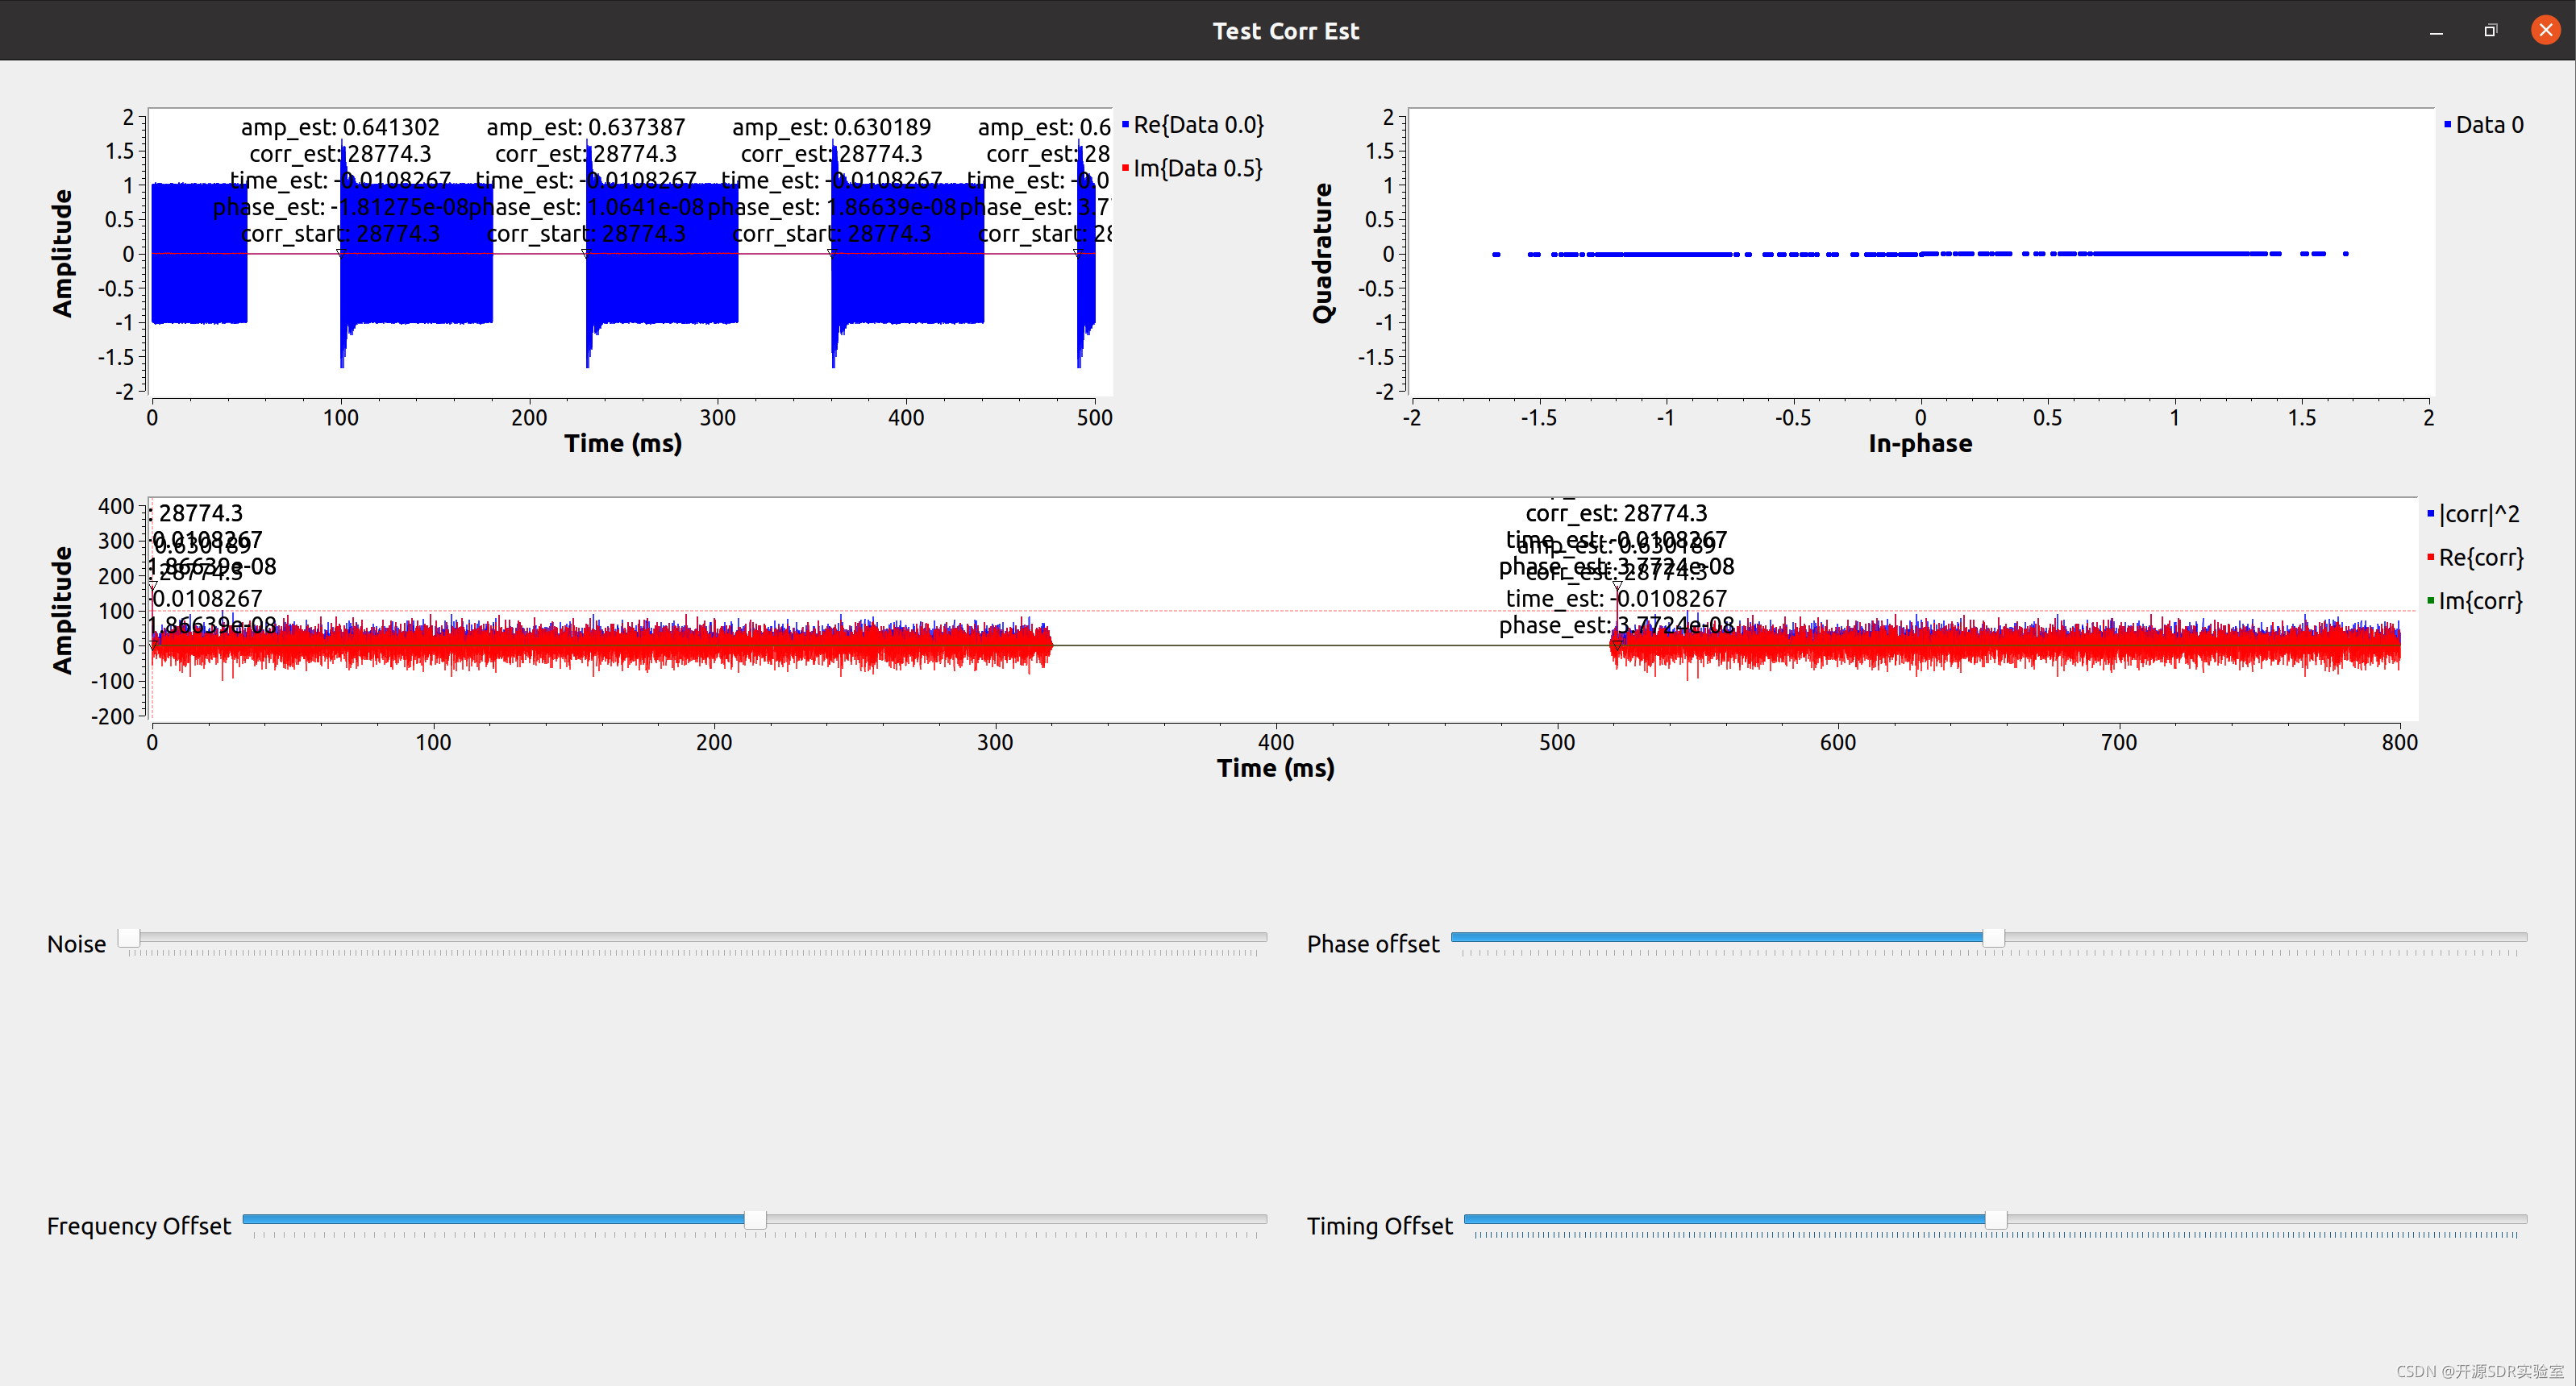The height and width of the screenshot is (1386, 2576).
Task: Close the Test Corr Est window
Action: [x=2545, y=31]
